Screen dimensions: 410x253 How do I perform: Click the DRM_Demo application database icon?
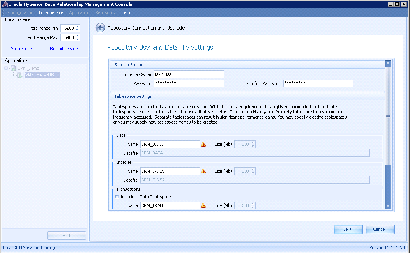coord(13,68)
